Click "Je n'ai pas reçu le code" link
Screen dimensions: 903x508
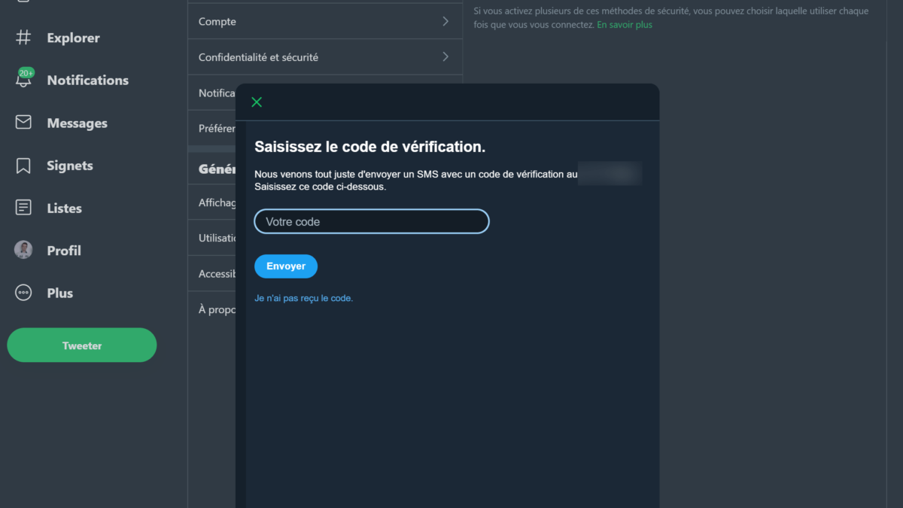pos(303,298)
